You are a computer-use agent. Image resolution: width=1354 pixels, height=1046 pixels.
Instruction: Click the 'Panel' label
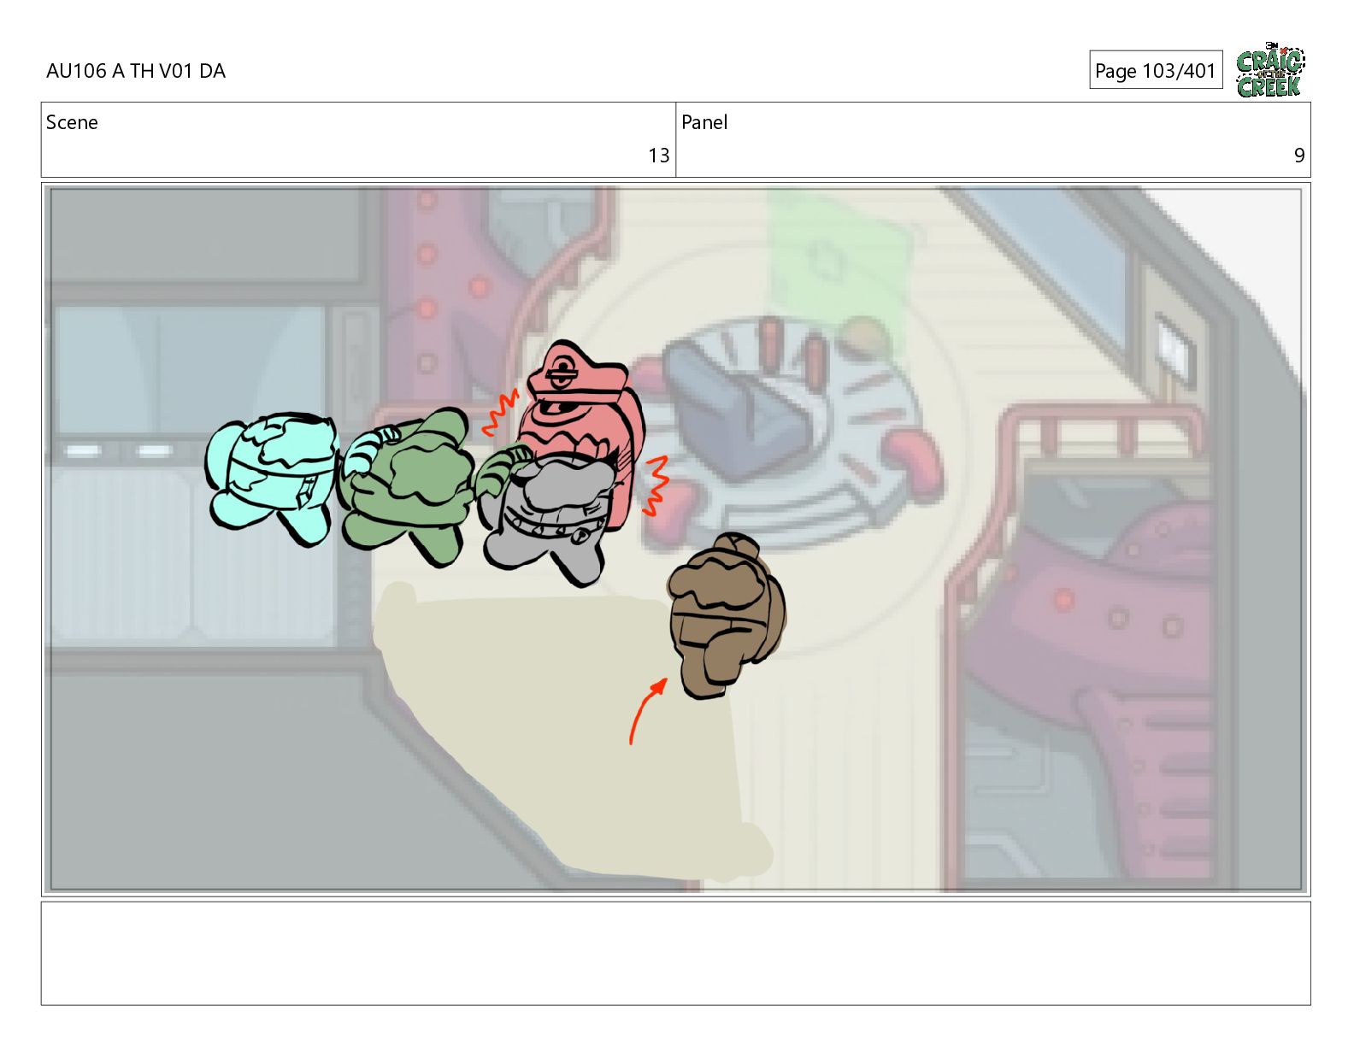click(x=704, y=122)
